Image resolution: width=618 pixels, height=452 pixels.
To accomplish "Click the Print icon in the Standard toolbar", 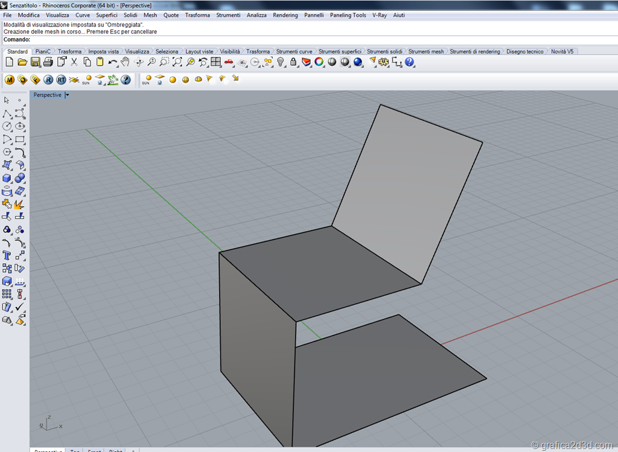I will click(x=48, y=62).
